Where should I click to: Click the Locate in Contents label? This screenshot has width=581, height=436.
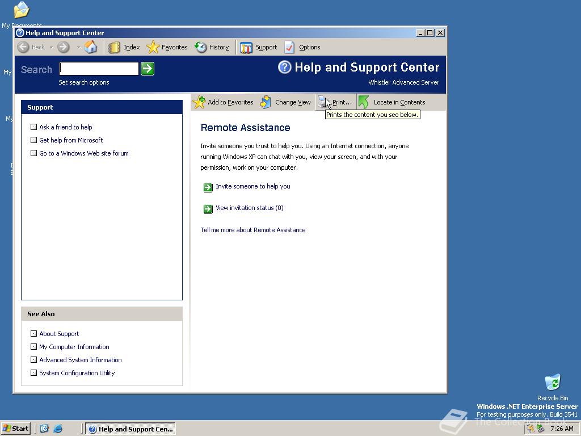point(399,102)
